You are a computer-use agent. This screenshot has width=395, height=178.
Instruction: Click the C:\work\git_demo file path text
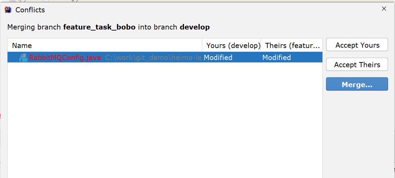coord(153,58)
